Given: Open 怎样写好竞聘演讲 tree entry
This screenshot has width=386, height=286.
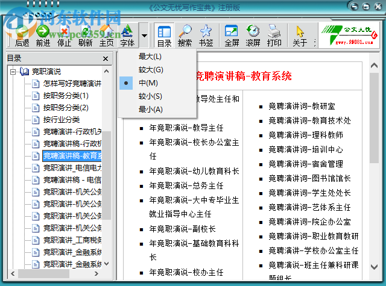Looking at the screenshot, I should coord(72,84).
